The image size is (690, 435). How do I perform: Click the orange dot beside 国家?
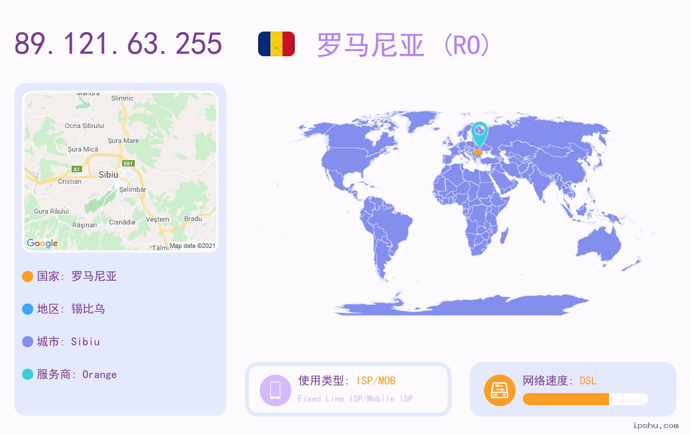[28, 277]
